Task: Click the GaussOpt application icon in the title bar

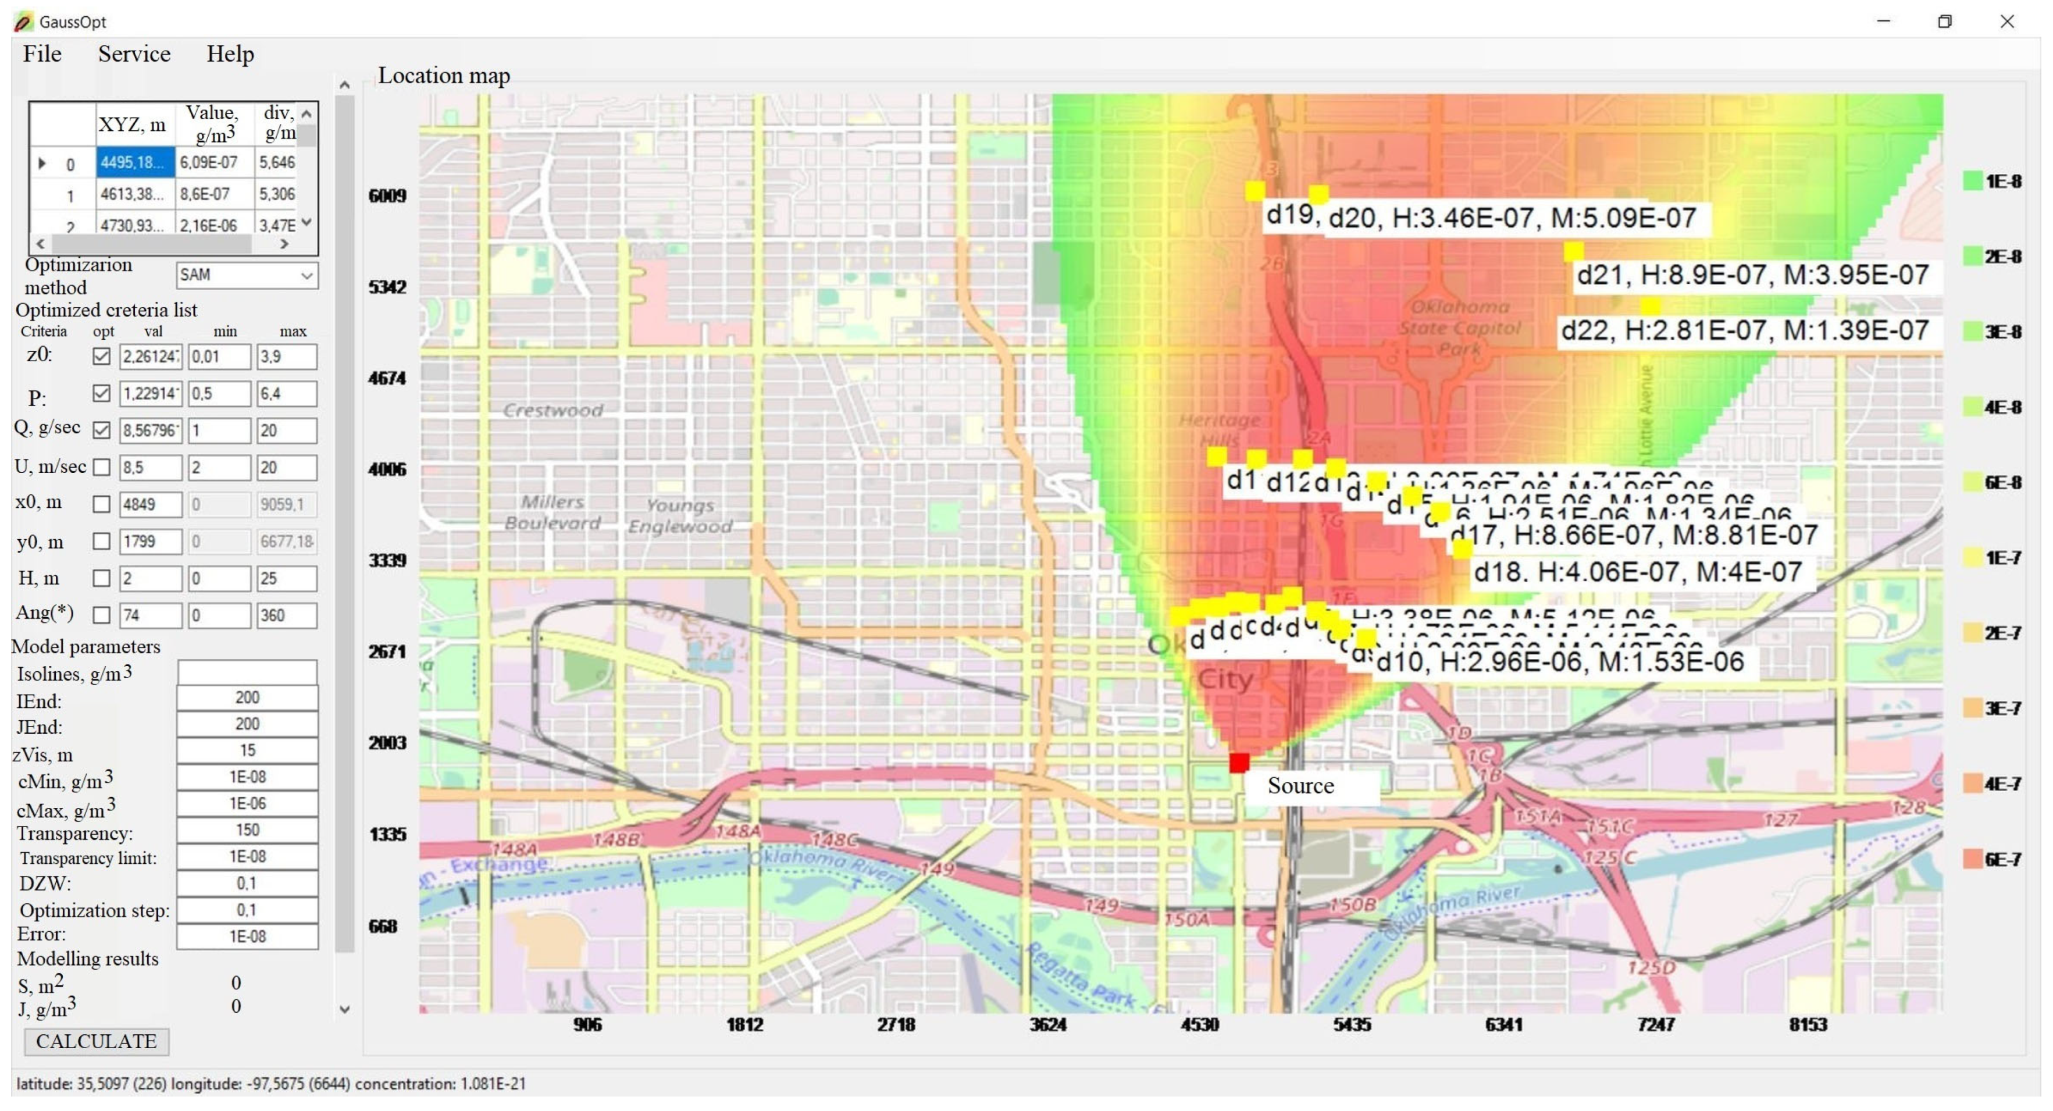Action: coord(24,22)
